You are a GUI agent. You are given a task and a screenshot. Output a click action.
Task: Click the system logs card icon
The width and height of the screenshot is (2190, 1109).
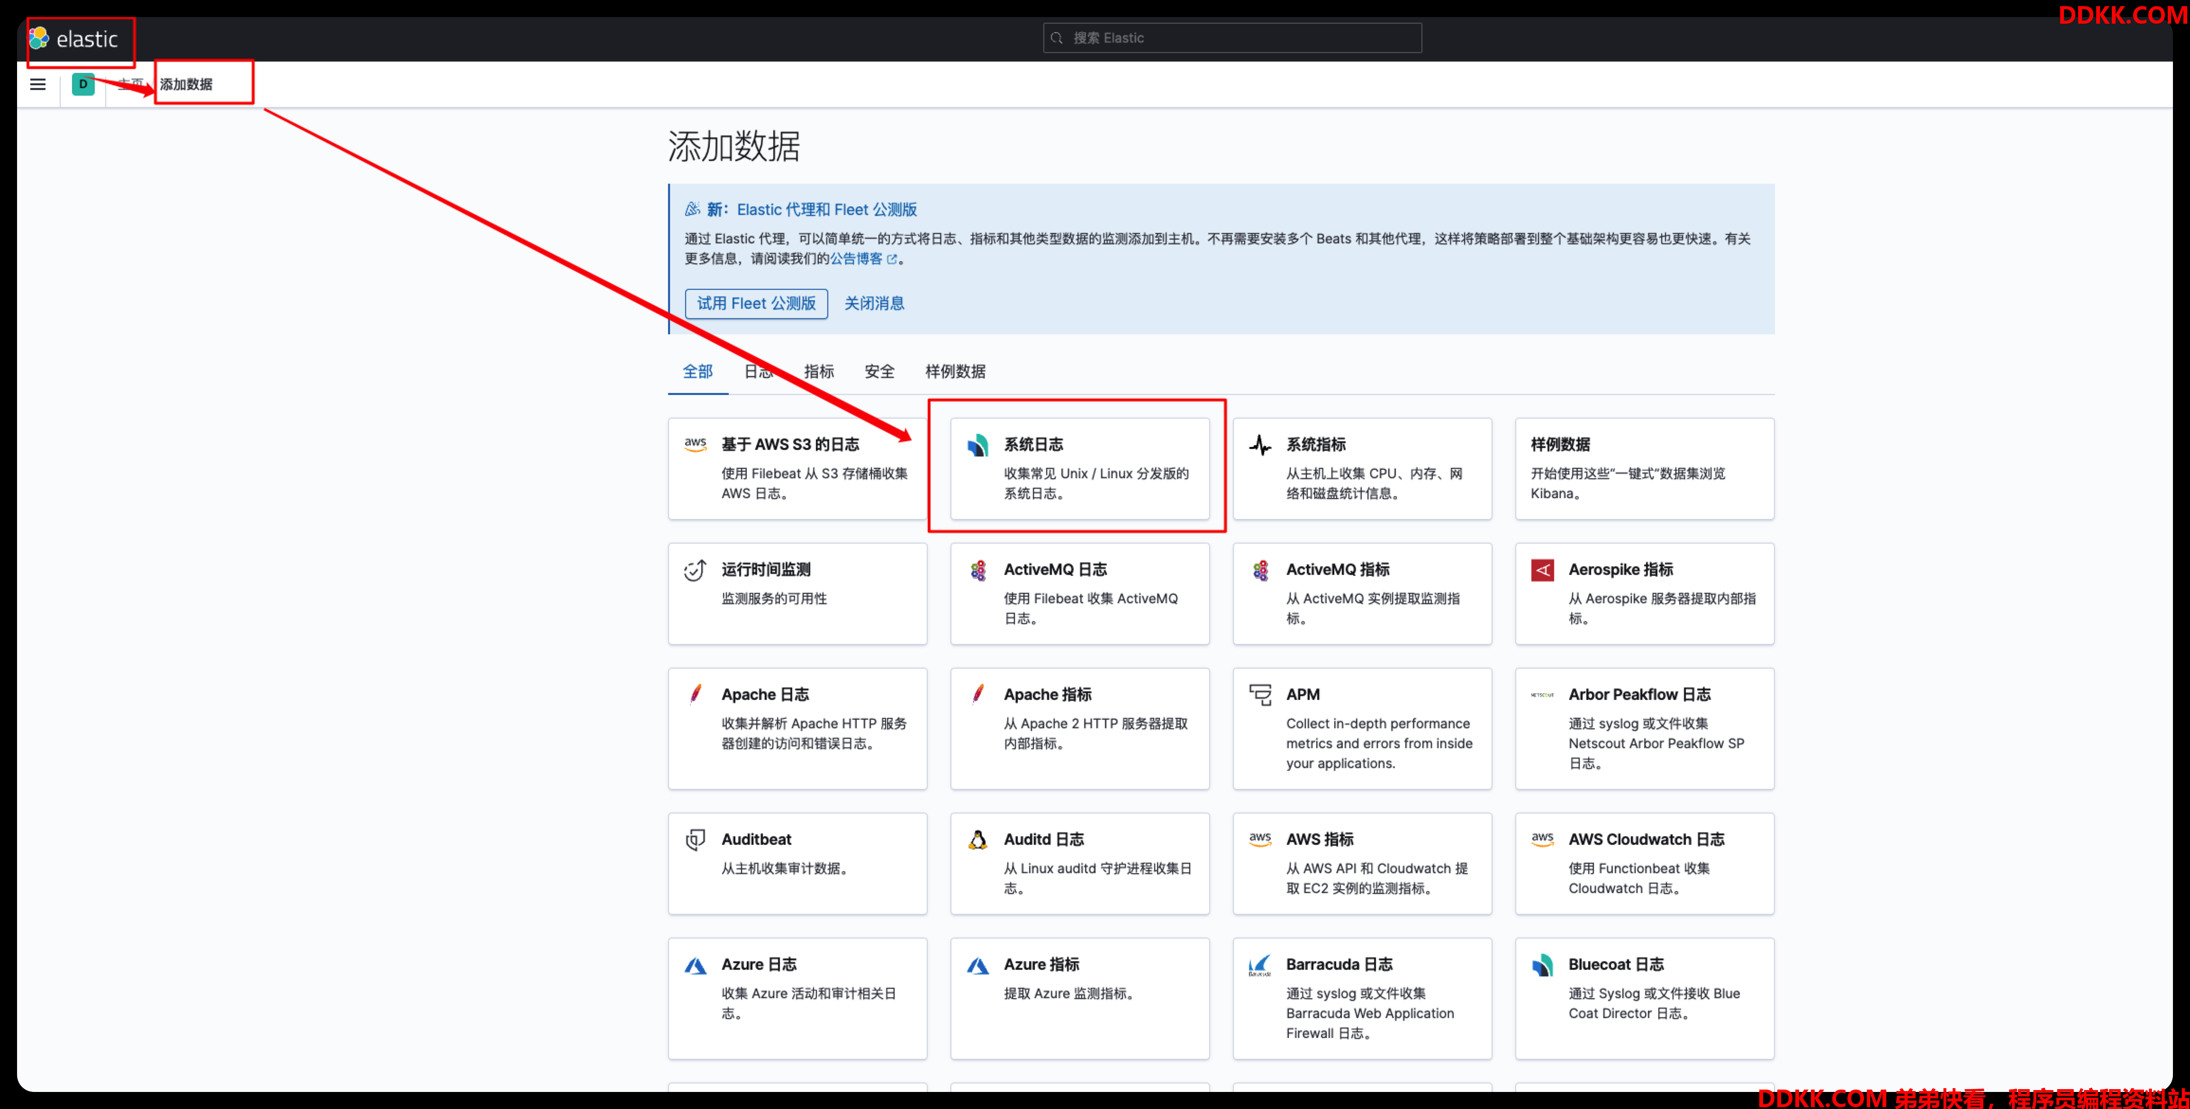977,445
